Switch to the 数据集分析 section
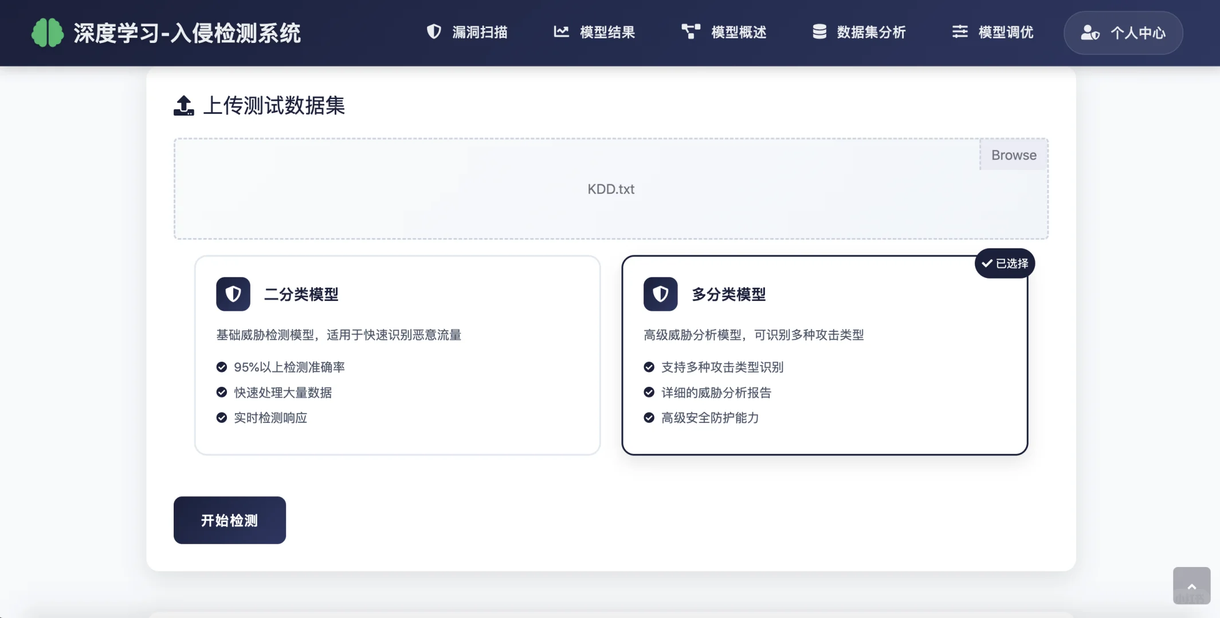This screenshot has width=1220, height=618. pos(859,32)
